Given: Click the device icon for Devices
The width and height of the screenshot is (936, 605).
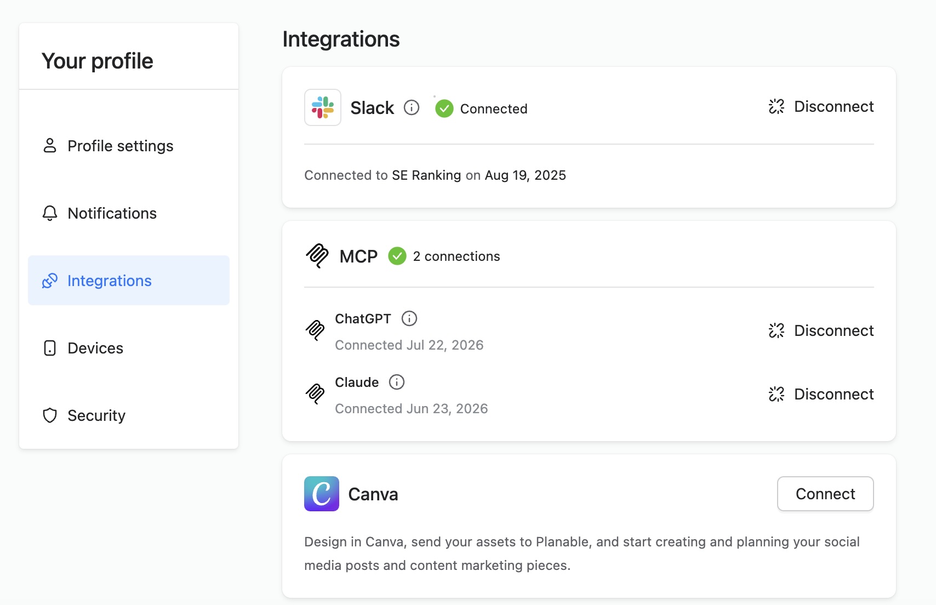Looking at the screenshot, I should pos(50,348).
